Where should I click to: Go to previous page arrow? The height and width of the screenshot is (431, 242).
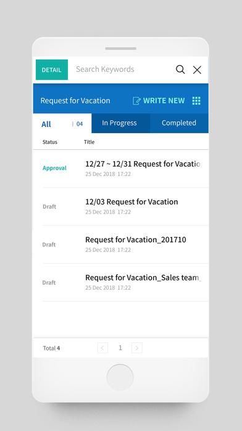coord(102,348)
